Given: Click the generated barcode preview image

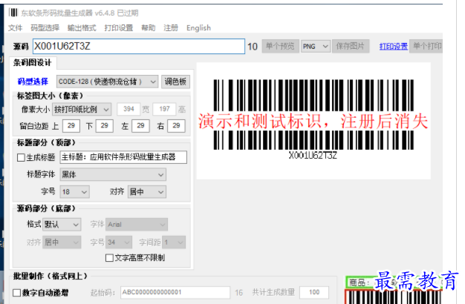Looking at the screenshot, I should pyautogui.click(x=313, y=120).
